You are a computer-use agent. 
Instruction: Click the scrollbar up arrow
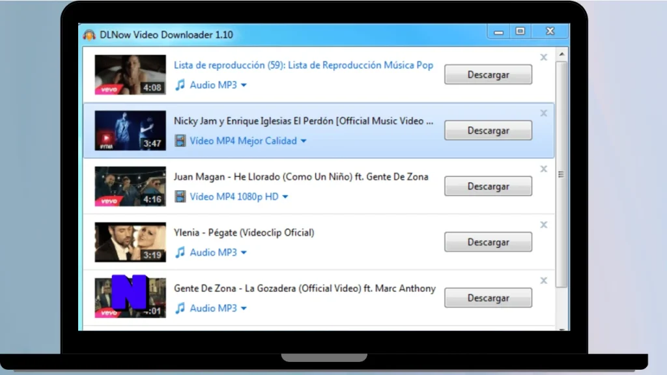tap(561, 54)
